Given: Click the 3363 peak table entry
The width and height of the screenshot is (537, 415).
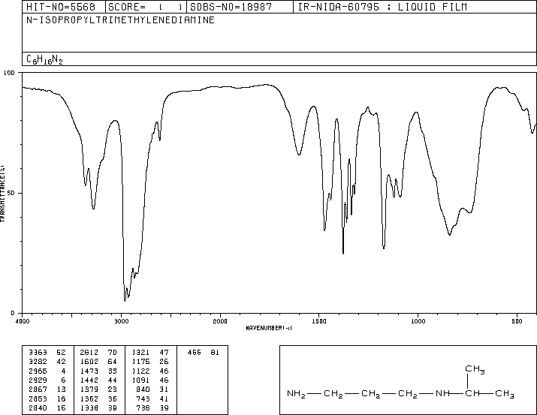Looking at the screenshot, I should click(x=47, y=353).
